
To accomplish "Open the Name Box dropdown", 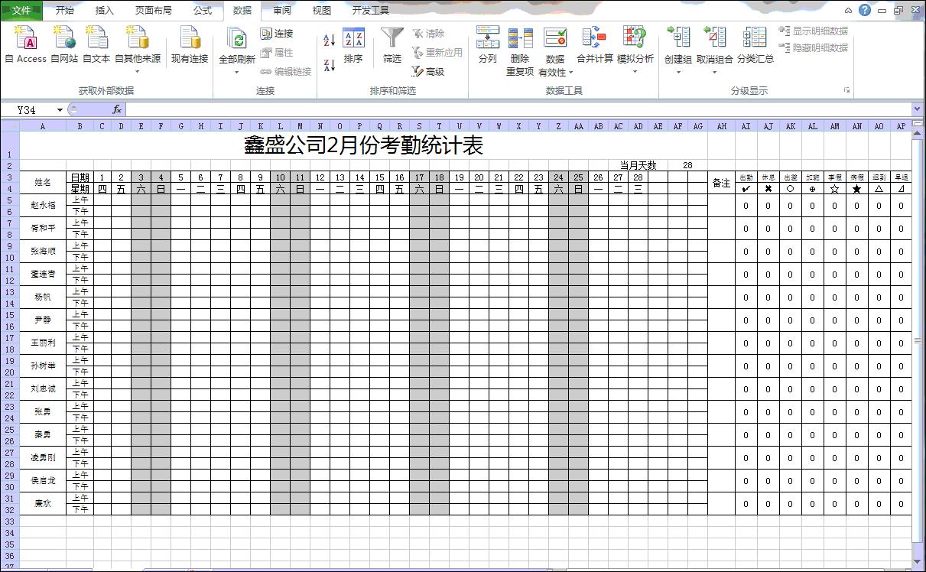I will coord(60,109).
